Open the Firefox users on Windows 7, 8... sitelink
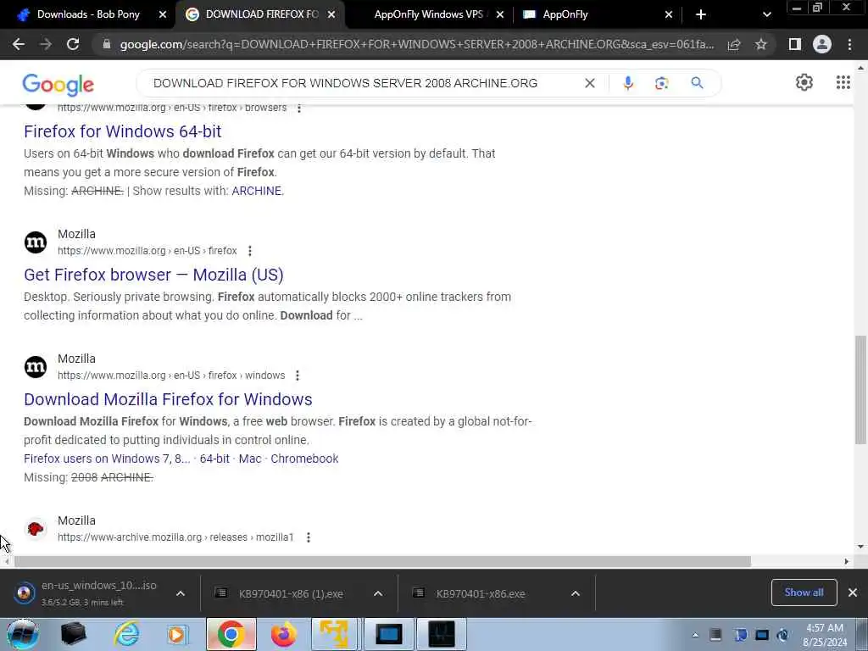Viewport: 868px width, 651px height. click(x=107, y=459)
